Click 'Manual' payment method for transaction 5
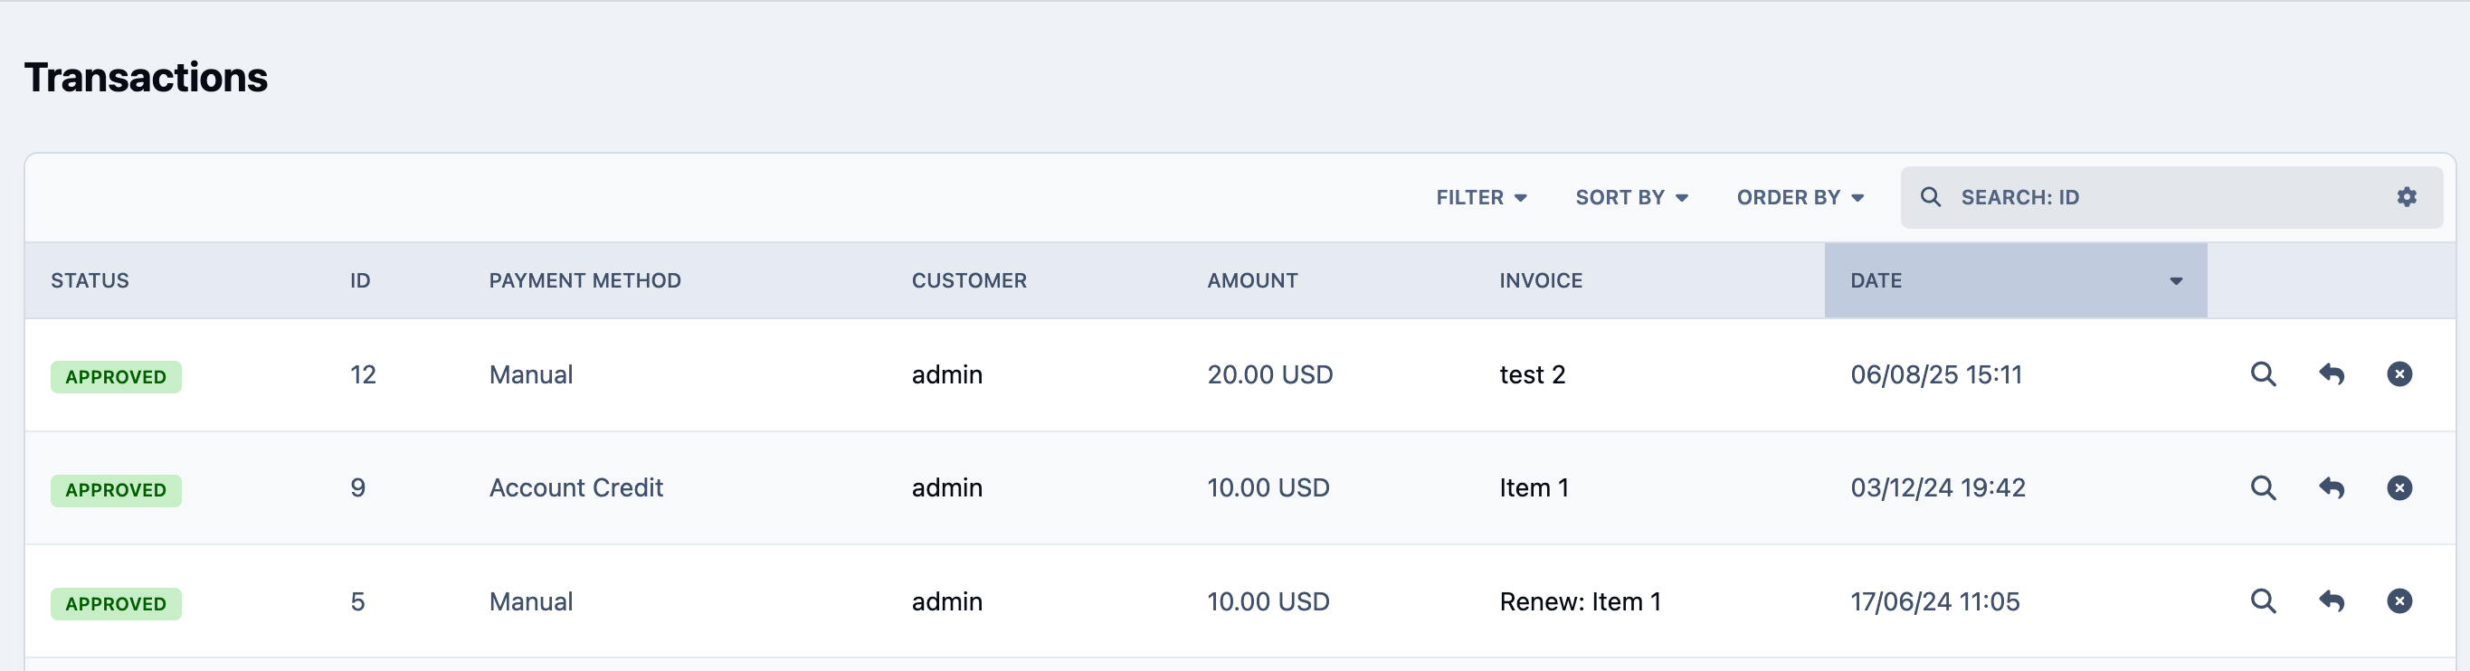This screenshot has width=2470, height=671. (x=531, y=602)
